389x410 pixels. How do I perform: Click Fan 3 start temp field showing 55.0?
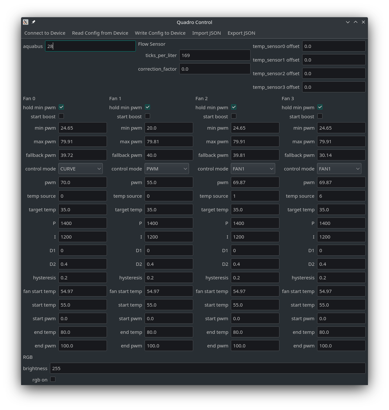[341, 305]
